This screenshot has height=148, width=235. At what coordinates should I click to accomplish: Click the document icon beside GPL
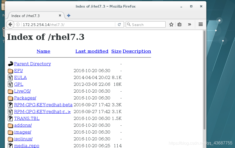(x=10, y=84)
